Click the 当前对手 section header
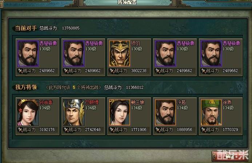The height and width of the screenshot is (163, 252). pos(26,28)
